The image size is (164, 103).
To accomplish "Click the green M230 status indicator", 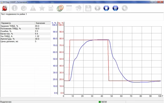I will pos(100,102).
